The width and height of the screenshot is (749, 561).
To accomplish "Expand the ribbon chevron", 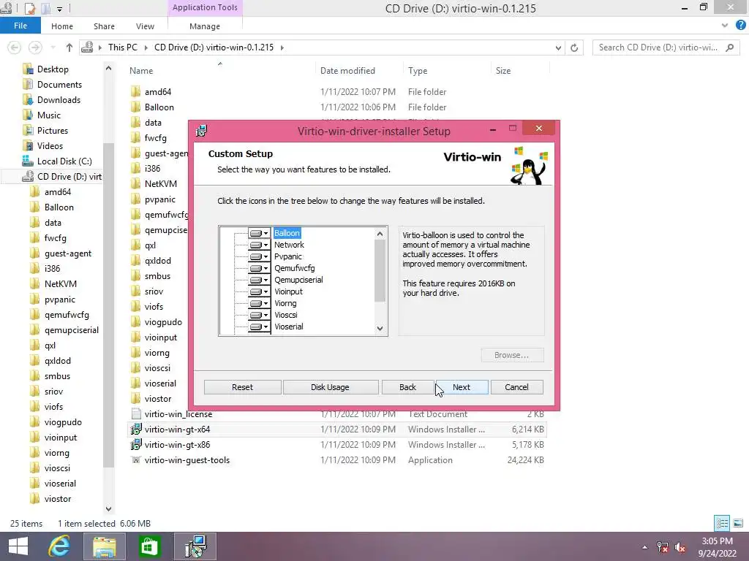I will click(725, 26).
